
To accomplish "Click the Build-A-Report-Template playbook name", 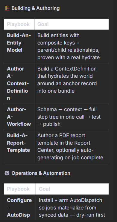I will pos(19,143).
